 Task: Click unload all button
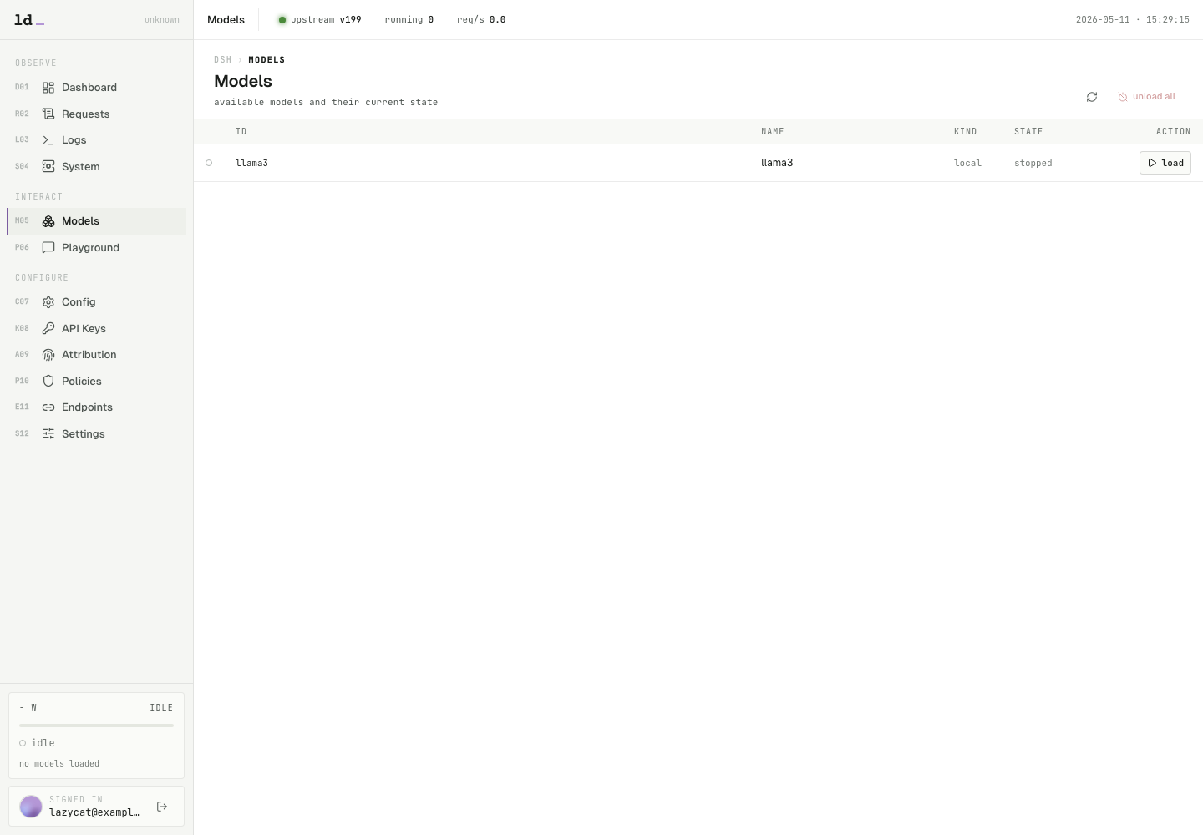click(1147, 97)
